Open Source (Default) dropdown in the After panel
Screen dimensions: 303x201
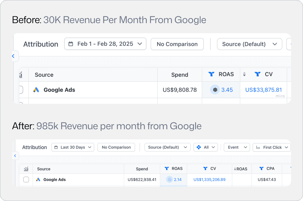[x=167, y=147]
